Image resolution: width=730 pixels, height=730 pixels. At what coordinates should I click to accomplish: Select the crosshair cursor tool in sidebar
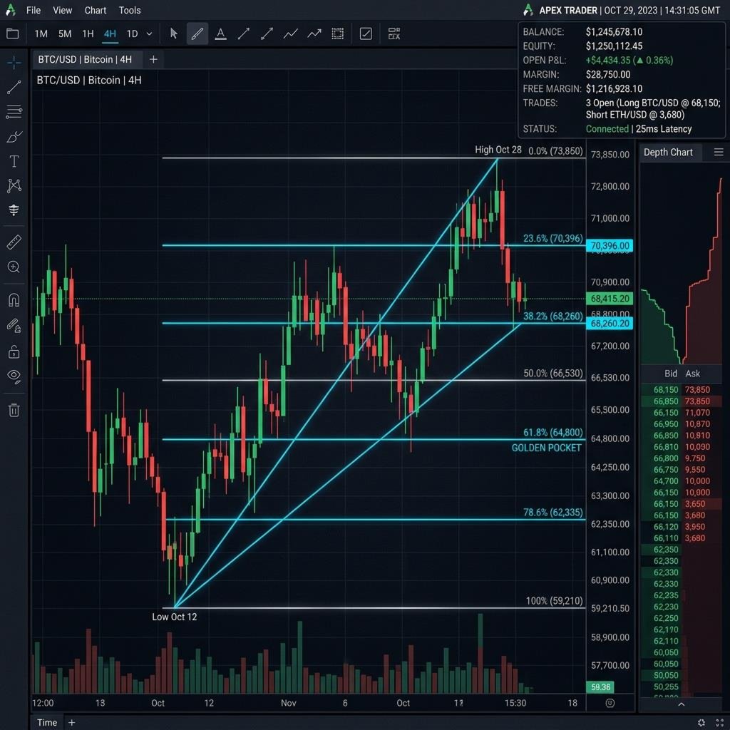click(x=14, y=62)
